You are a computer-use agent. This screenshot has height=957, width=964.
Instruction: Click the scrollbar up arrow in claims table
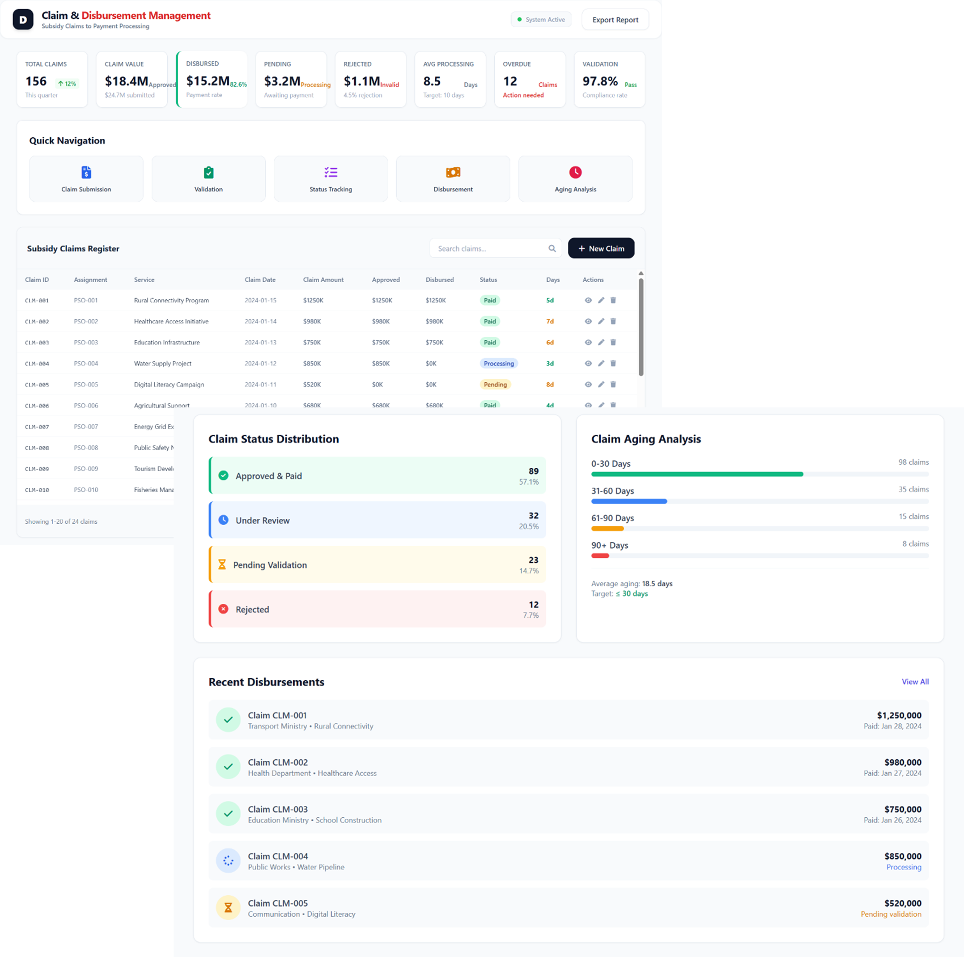pyautogui.click(x=641, y=274)
